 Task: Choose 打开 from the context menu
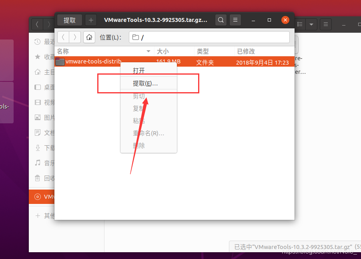pos(148,71)
